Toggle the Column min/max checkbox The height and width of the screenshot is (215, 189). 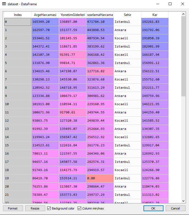point(80,208)
